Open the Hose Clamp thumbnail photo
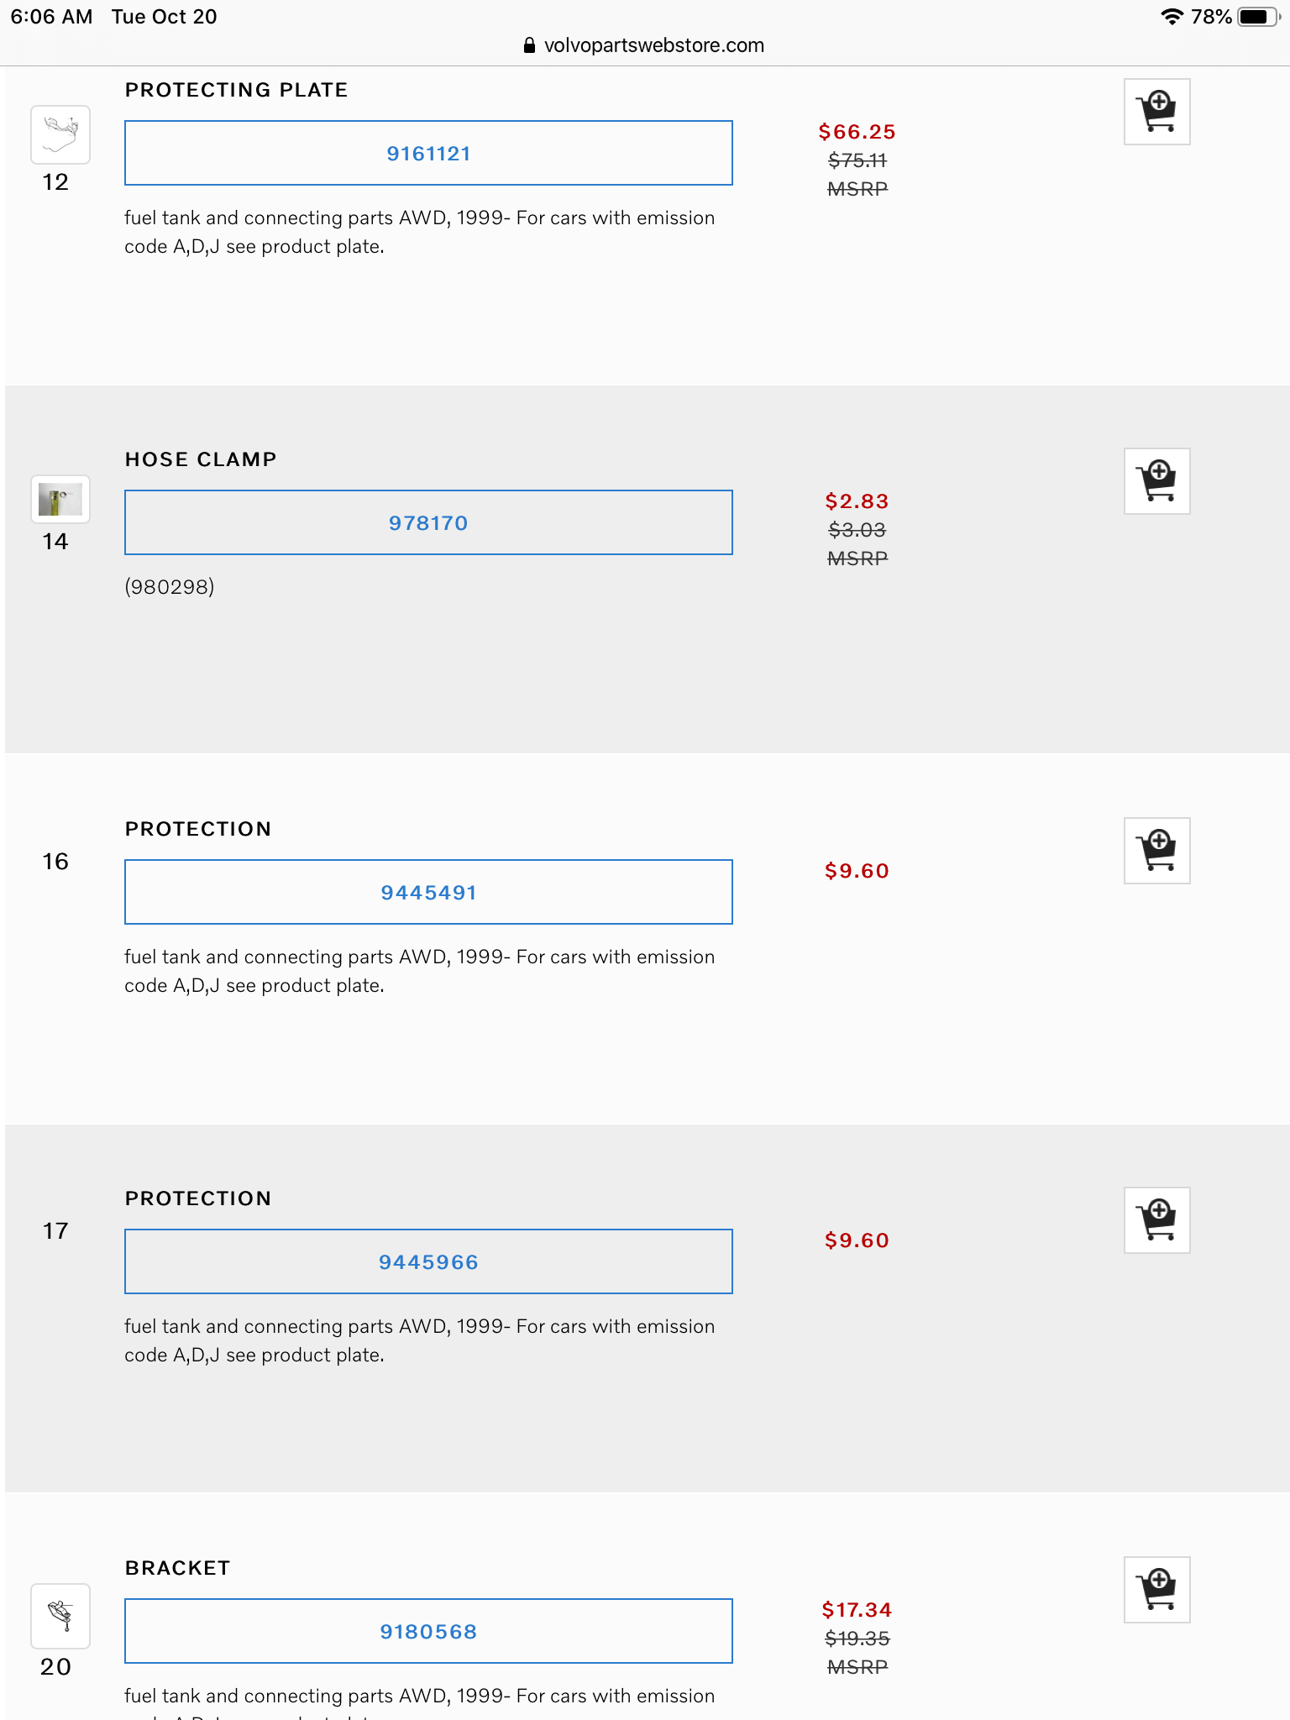This screenshot has height=1720, width=1290. click(x=60, y=501)
